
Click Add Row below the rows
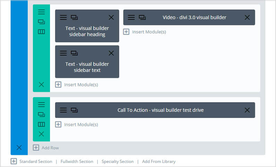[x=46, y=148]
